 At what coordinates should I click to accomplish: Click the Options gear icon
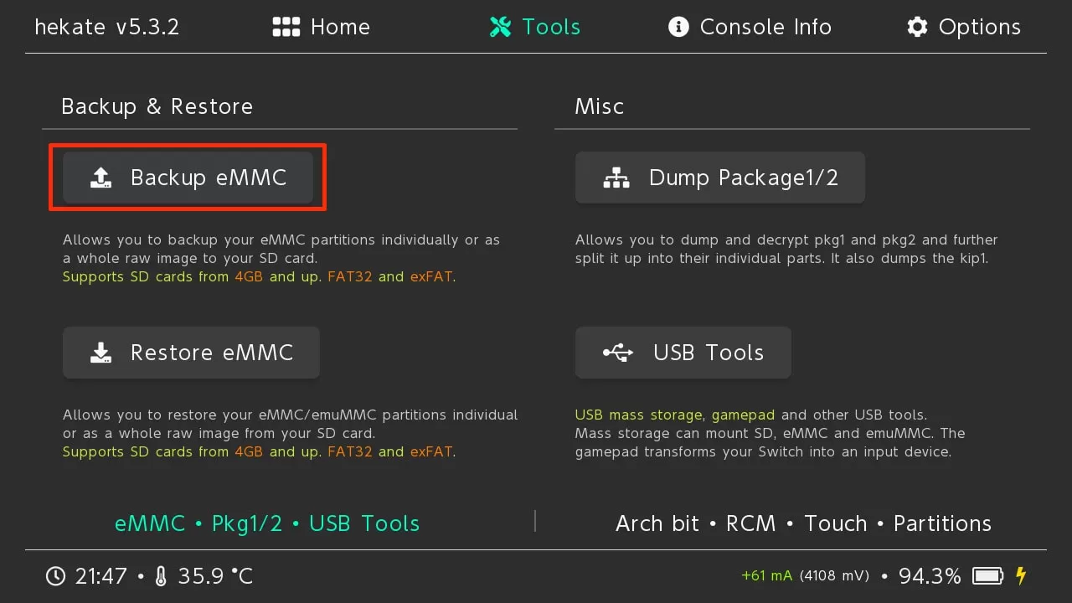coord(917,27)
